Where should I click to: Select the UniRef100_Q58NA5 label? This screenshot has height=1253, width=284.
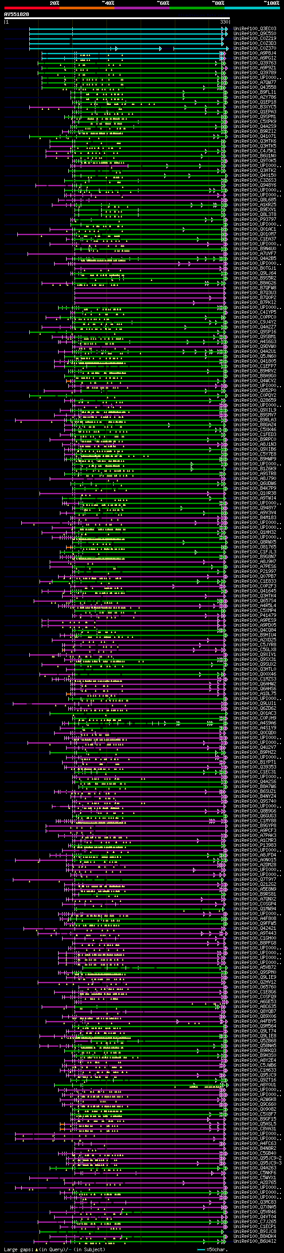coord(255,1045)
